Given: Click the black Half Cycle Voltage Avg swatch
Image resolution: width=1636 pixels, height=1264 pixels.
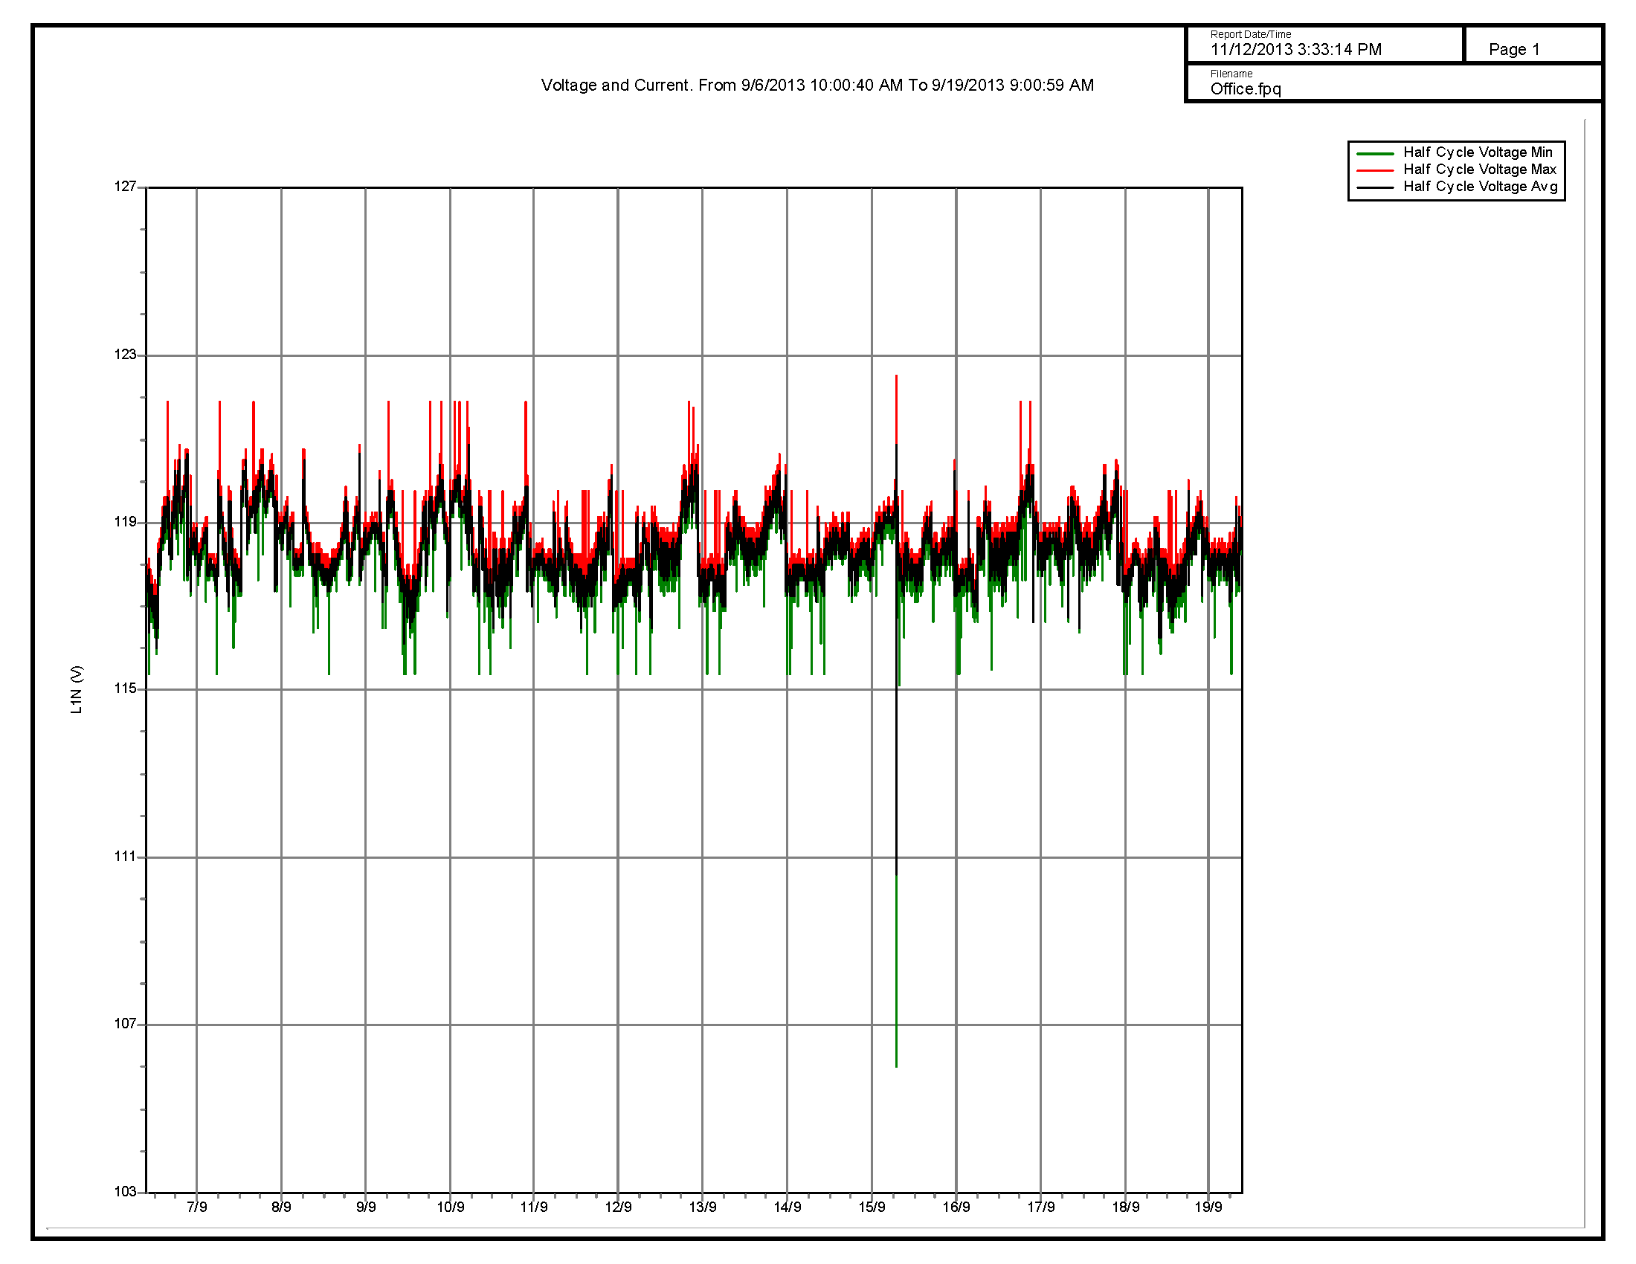Looking at the screenshot, I should coord(1374,187).
